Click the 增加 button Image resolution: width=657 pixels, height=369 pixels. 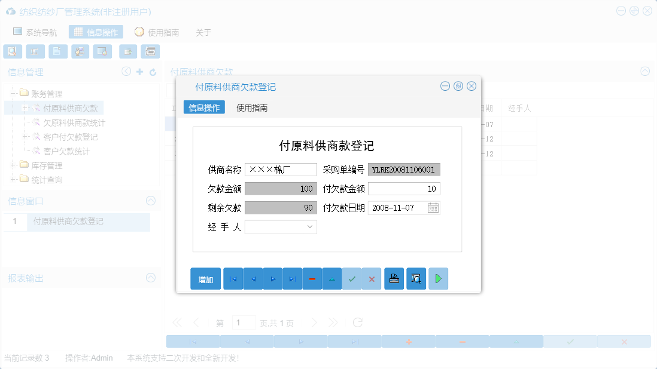(x=205, y=279)
